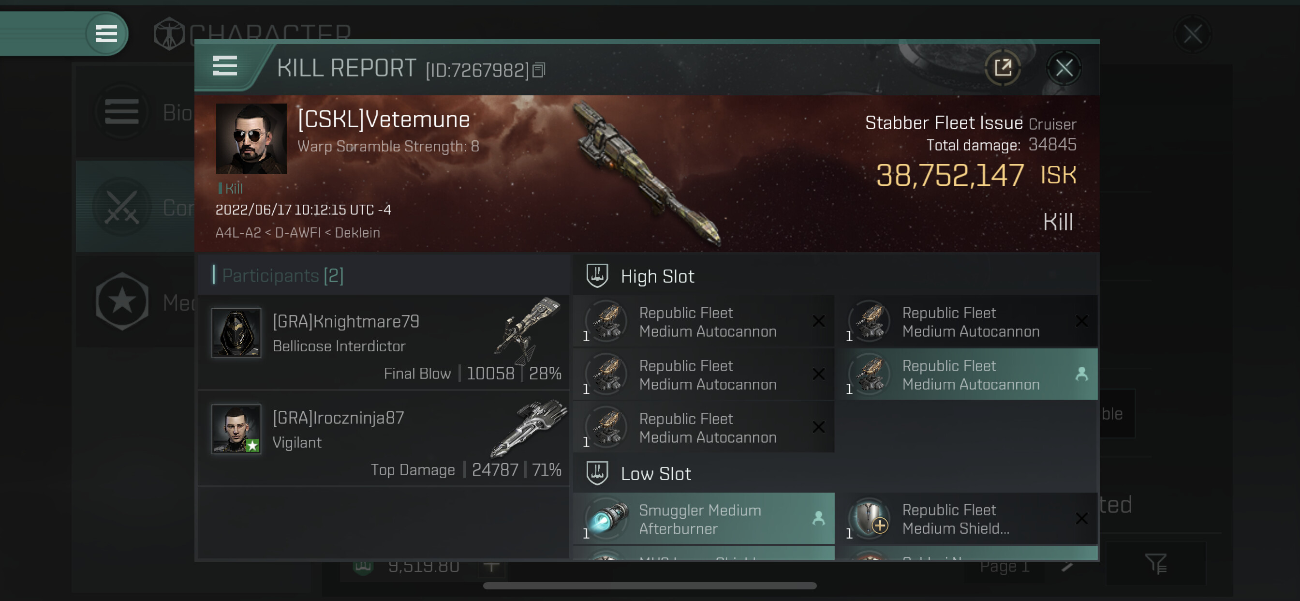Open the main teal hamburger menu
The height and width of the screenshot is (601, 1300).
tap(106, 34)
